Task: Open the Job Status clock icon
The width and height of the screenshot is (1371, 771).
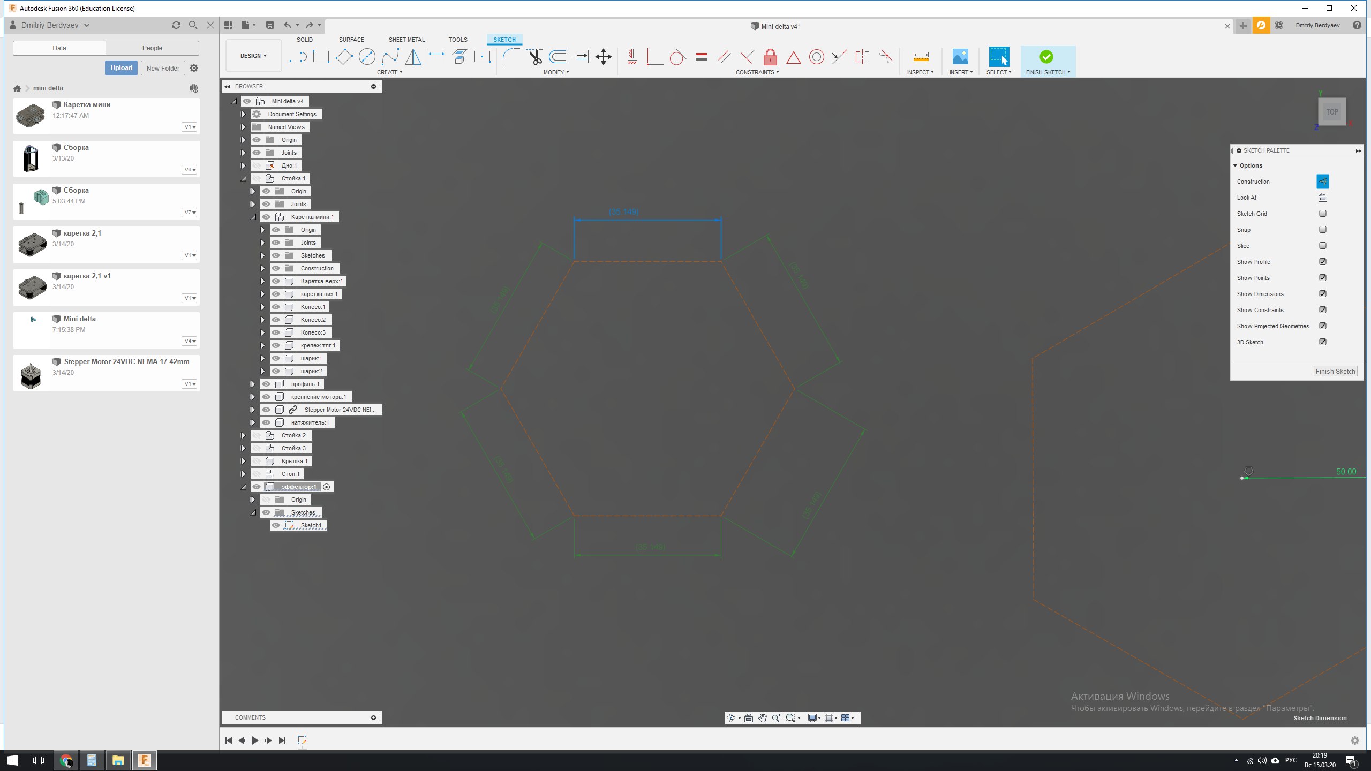Action: pyautogui.click(x=1279, y=25)
